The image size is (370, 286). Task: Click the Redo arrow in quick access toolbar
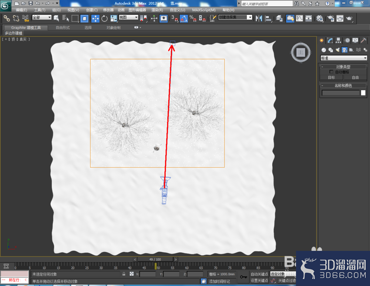coord(48,3)
